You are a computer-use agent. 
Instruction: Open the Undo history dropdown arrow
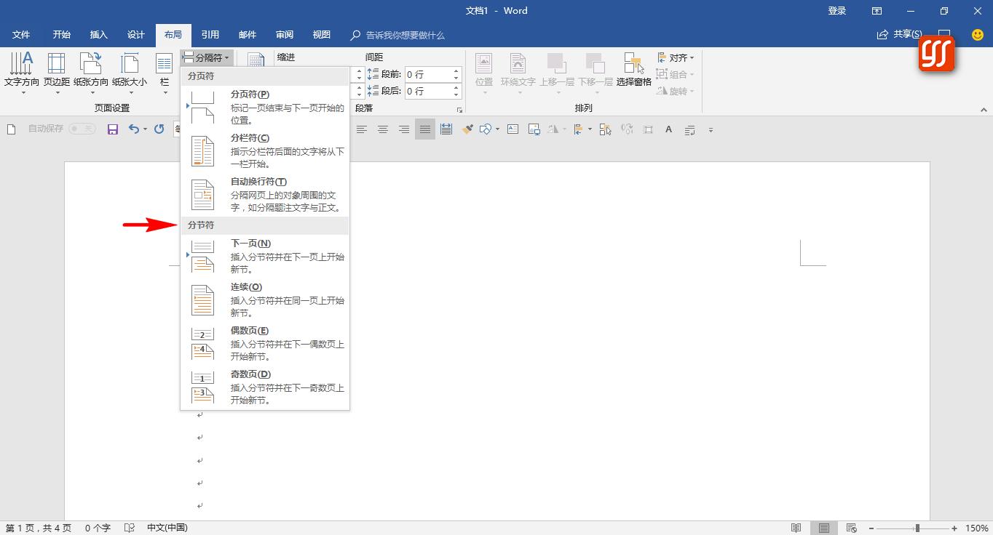[143, 129]
